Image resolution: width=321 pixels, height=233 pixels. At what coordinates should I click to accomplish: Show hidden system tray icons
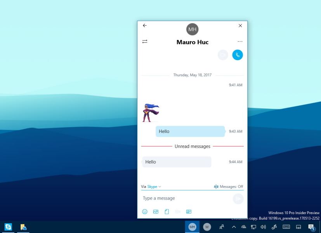coord(234,227)
